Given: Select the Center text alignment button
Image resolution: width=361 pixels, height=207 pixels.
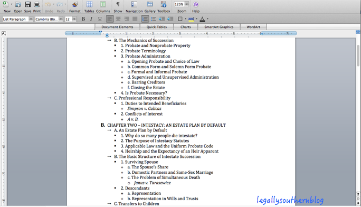Looking at the screenshot, I should point(118,19).
